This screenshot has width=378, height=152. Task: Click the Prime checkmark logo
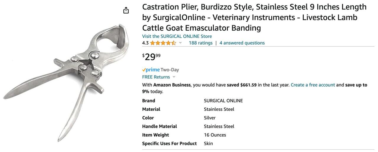pos(151,70)
